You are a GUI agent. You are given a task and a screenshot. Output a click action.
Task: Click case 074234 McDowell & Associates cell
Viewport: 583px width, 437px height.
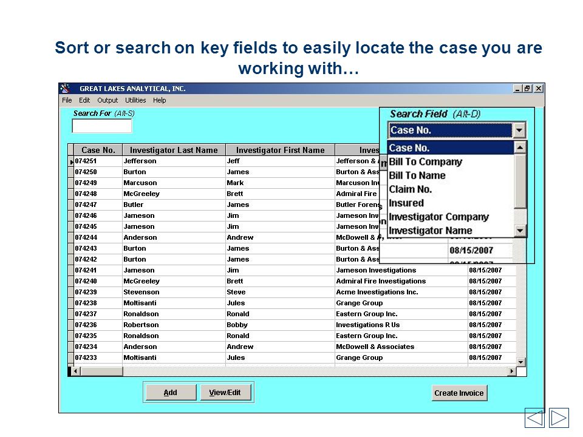[x=401, y=347]
